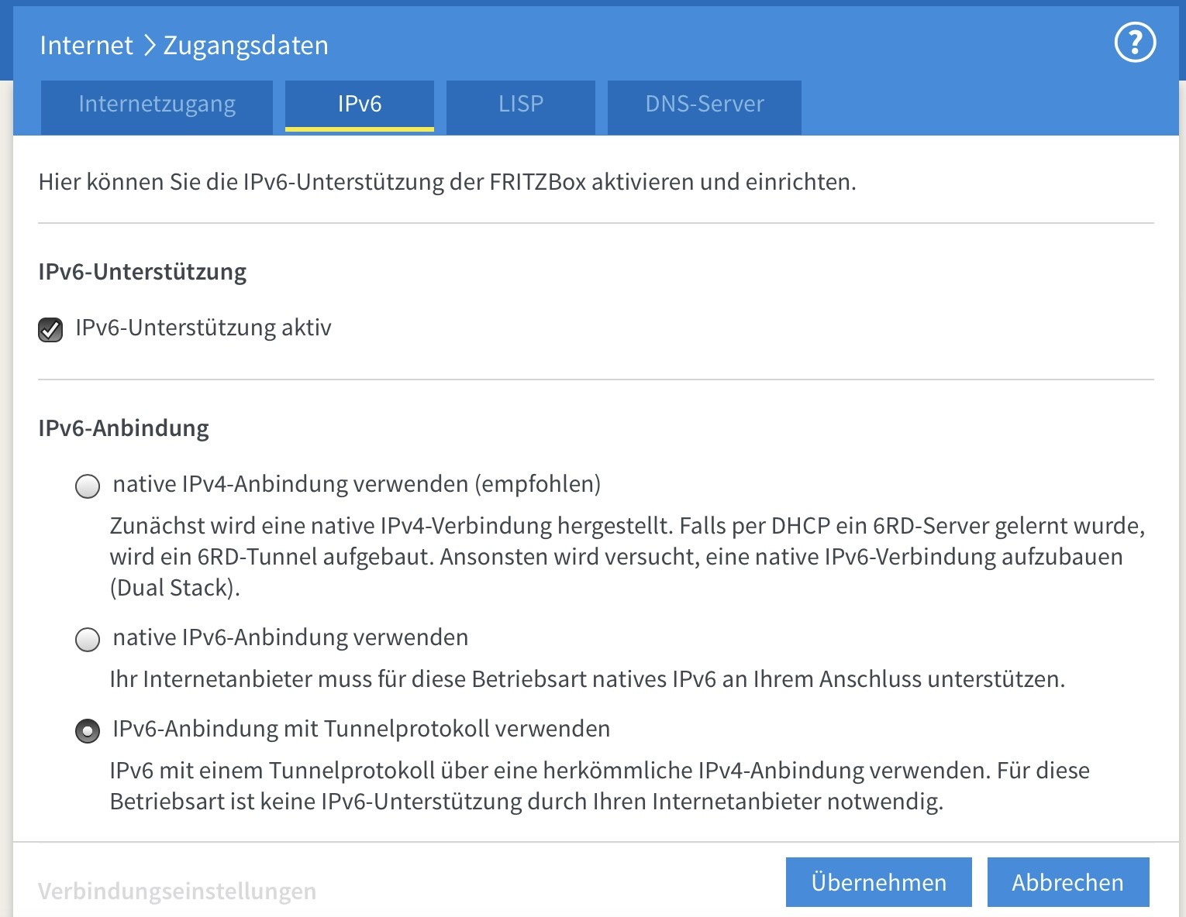Select native IPv4-Anbindung verwenden radio button
The height and width of the screenshot is (917, 1186).
click(x=88, y=486)
